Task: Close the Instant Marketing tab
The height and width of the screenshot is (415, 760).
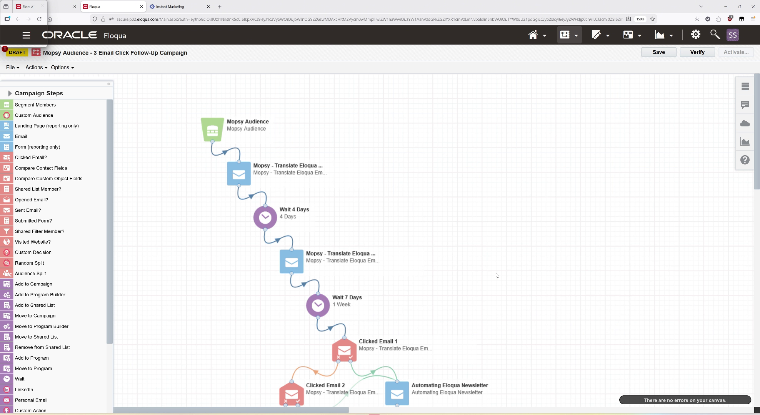Action: pyautogui.click(x=208, y=7)
